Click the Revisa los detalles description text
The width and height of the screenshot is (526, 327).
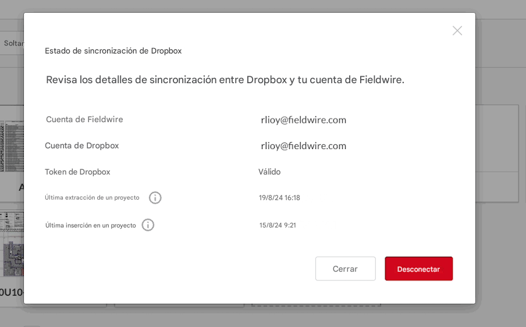[225, 80]
